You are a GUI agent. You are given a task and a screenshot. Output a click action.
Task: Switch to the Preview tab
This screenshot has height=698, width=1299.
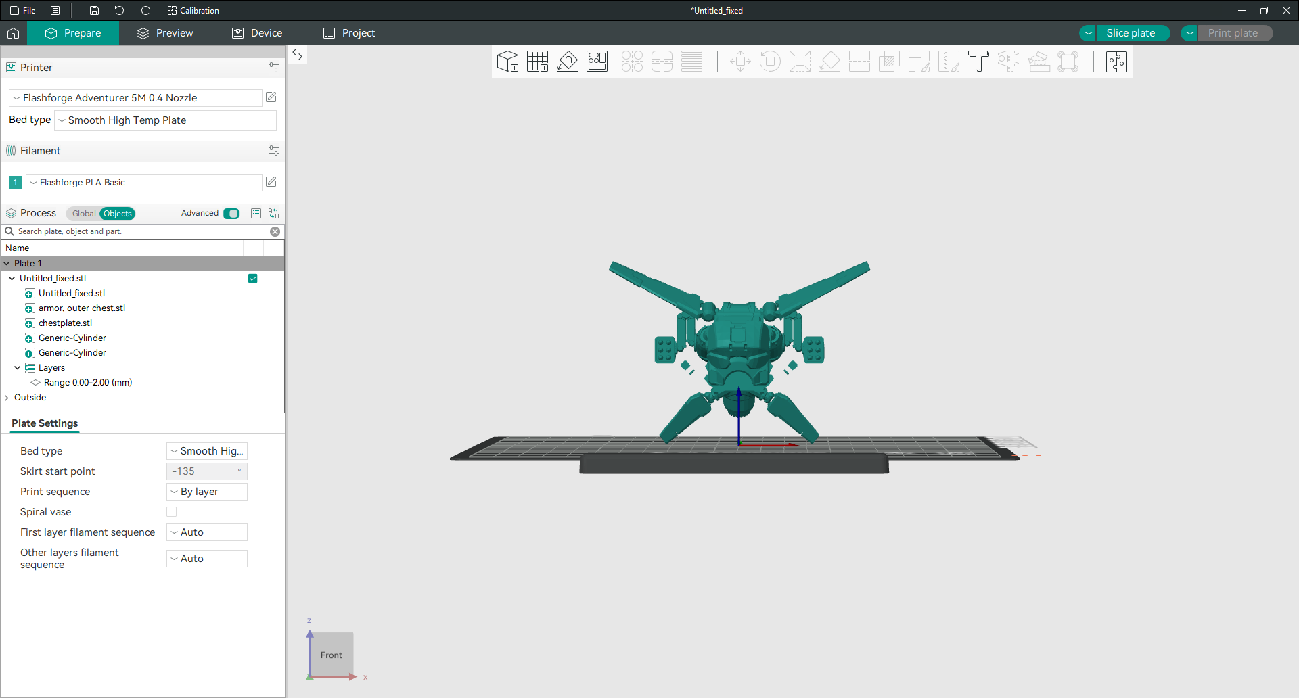(x=165, y=33)
